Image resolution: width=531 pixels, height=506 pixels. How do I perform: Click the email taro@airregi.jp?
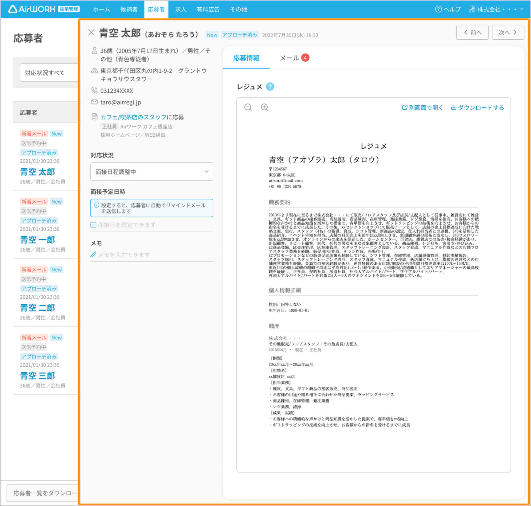pyautogui.click(x=120, y=102)
